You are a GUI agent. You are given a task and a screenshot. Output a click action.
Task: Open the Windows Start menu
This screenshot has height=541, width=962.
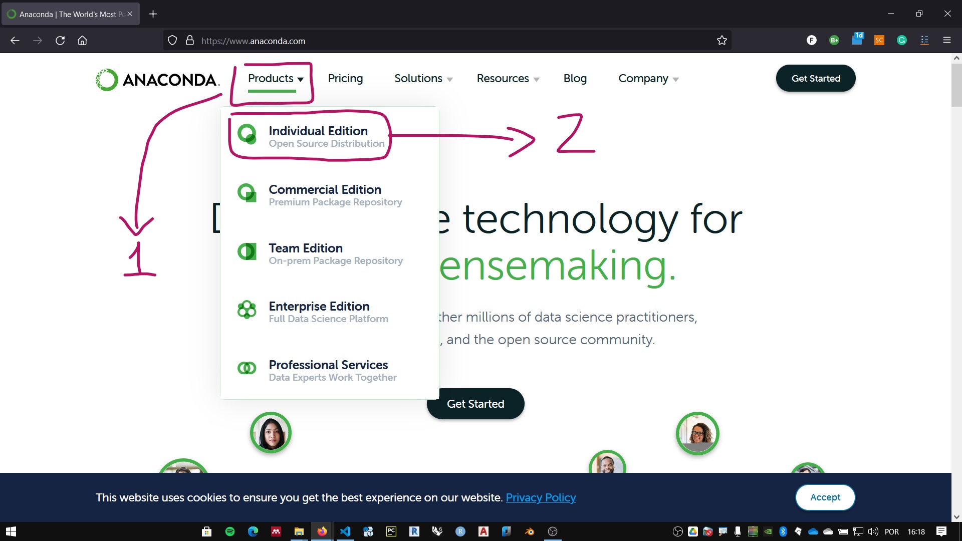[x=11, y=531]
